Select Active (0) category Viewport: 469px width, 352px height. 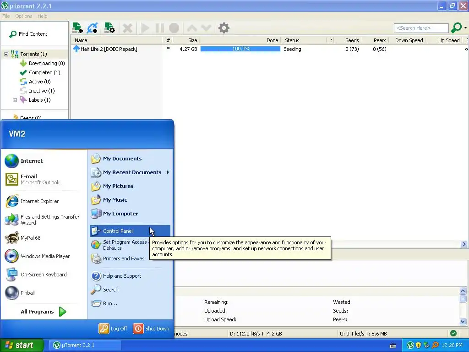point(35,82)
